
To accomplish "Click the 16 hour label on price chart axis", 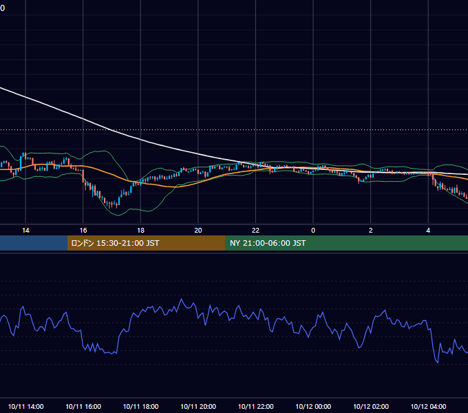I will 83,231.
